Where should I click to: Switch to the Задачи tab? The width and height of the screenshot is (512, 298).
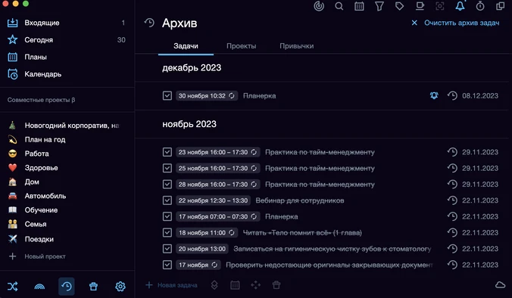[x=186, y=46]
